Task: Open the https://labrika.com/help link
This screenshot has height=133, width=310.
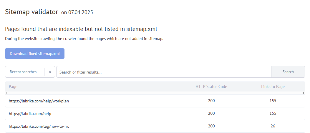Action: coord(30,114)
